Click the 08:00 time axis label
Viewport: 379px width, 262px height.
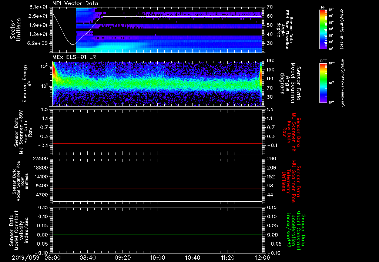point(53,258)
